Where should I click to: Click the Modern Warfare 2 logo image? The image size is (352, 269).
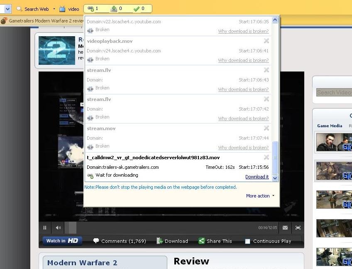57,50
